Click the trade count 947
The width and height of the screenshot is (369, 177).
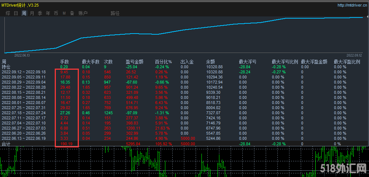coord(107,82)
